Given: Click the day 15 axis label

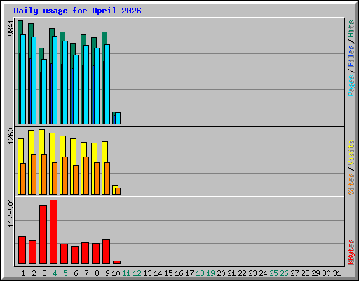Looking at the screenshot, I should [x=168, y=273].
